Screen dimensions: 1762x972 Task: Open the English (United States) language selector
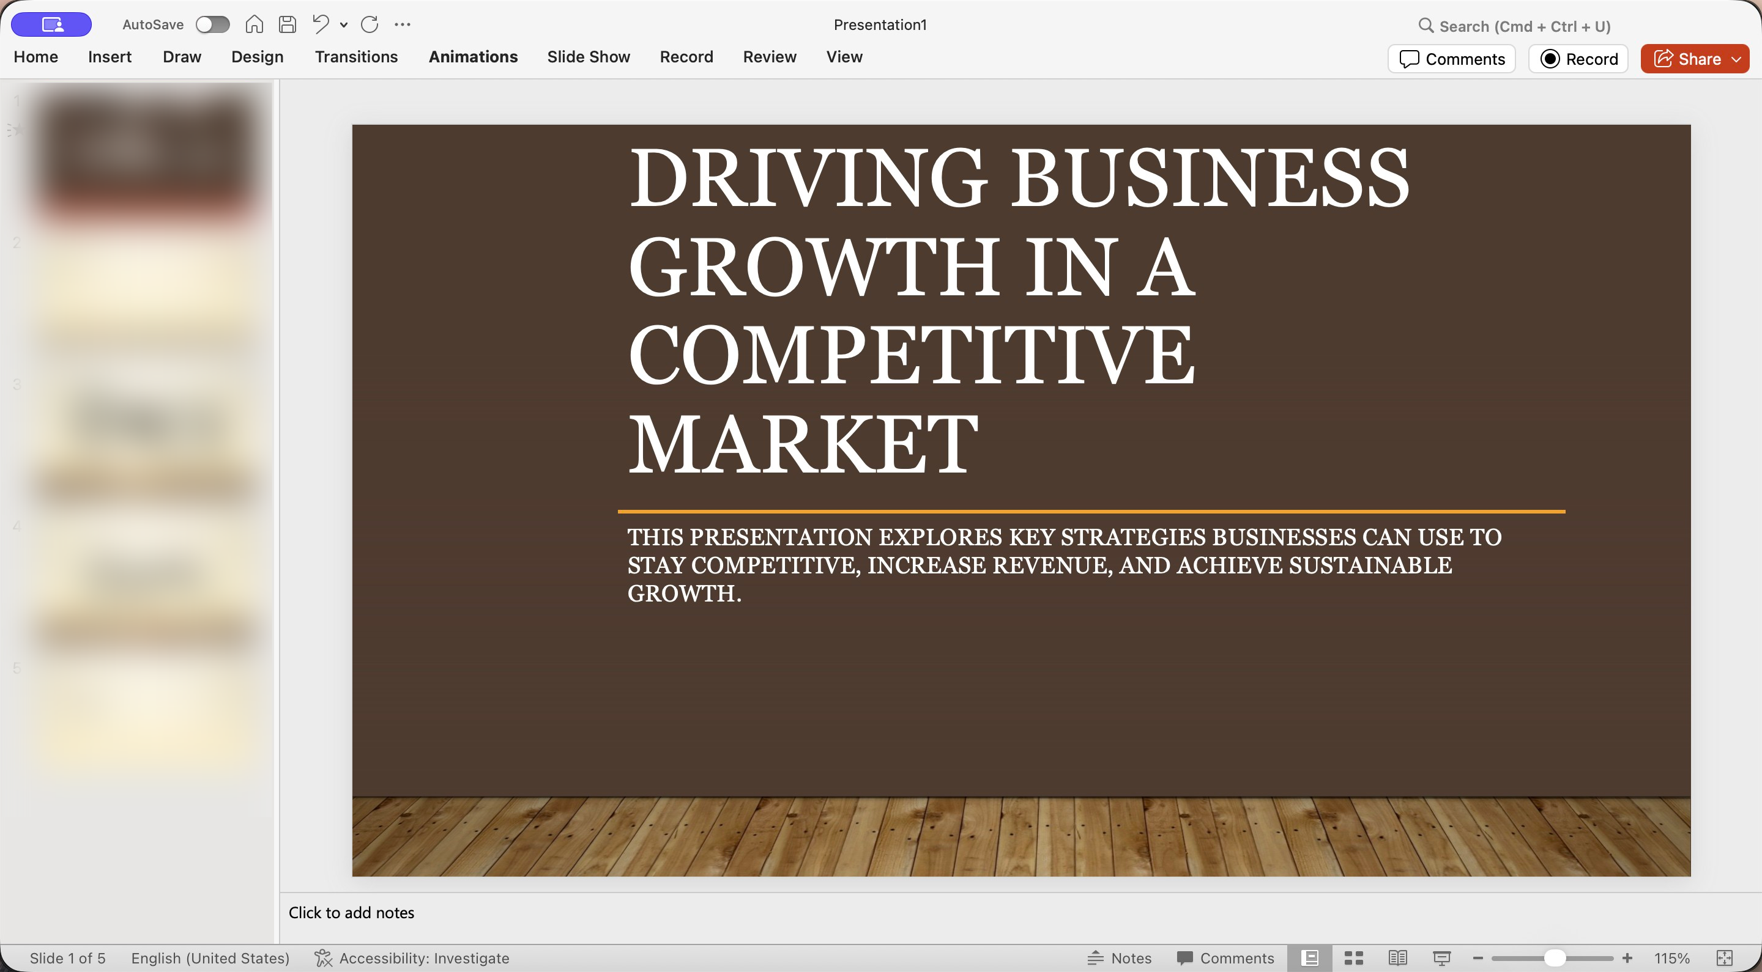pyautogui.click(x=210, y=958)
